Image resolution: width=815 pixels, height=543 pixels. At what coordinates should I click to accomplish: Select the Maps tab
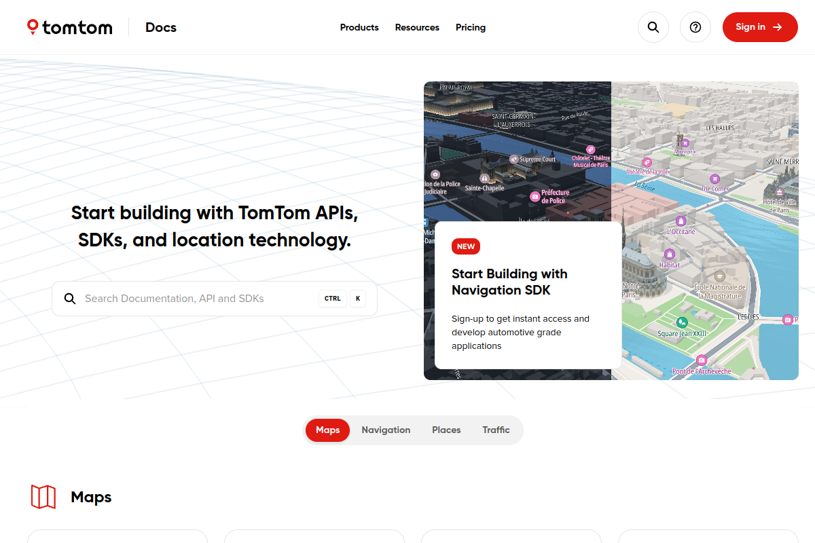[327, 430]
